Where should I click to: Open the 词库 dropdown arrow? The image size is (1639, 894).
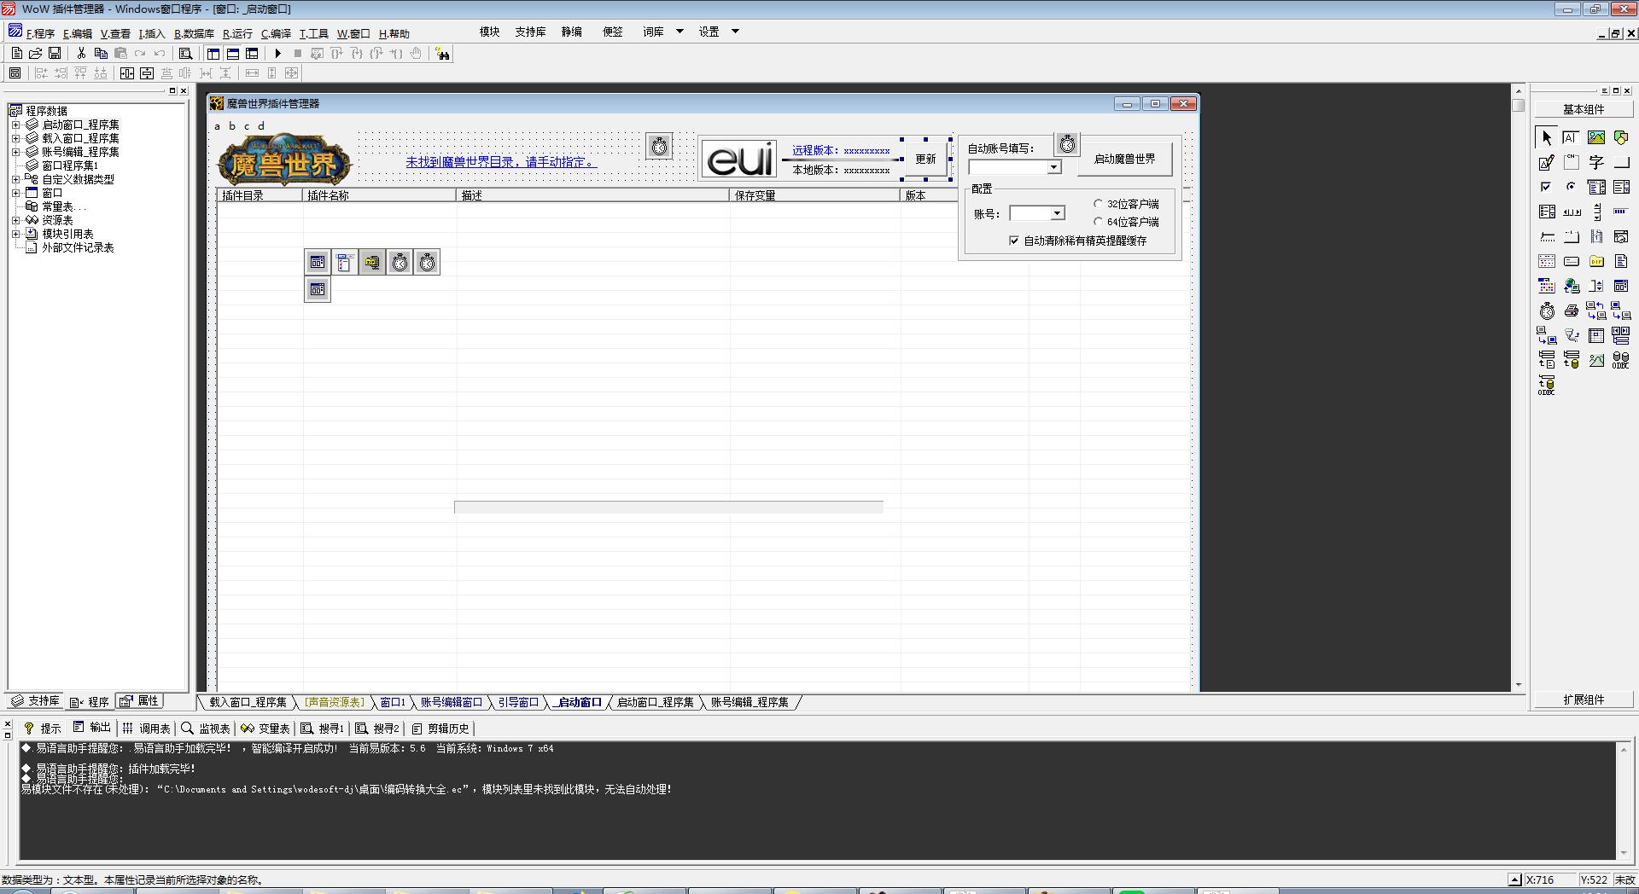coord(680,32)
